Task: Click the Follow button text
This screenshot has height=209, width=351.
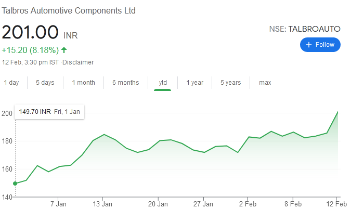Action: 325,45
